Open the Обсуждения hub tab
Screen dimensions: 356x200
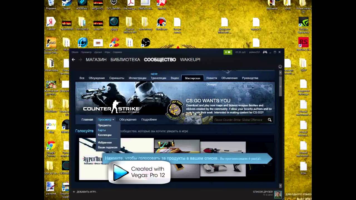click(x=97, y=78)
